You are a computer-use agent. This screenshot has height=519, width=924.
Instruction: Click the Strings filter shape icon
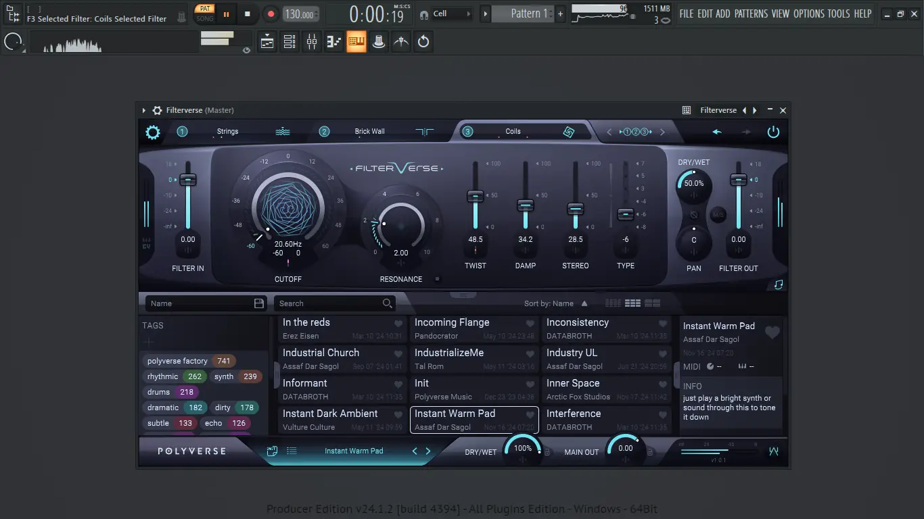click(x=283, y=132)
